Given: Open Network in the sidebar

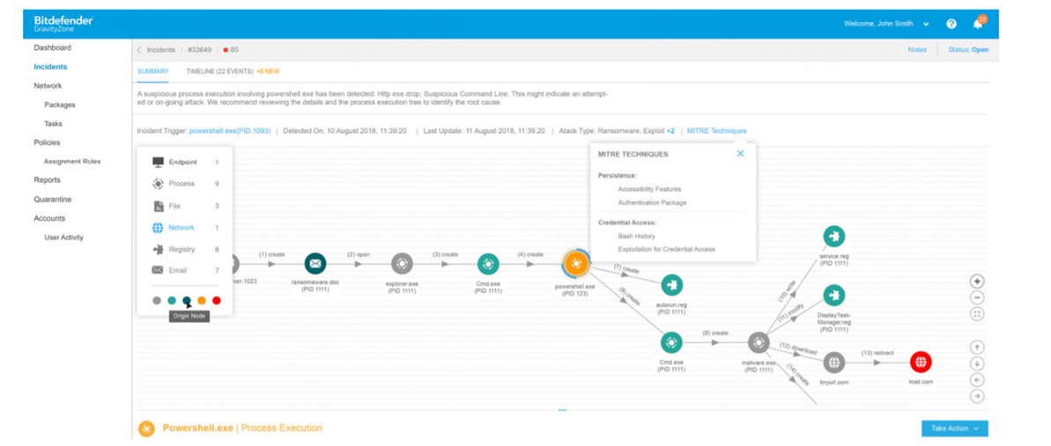Looking at the screenshot, I should click(48, 85).
